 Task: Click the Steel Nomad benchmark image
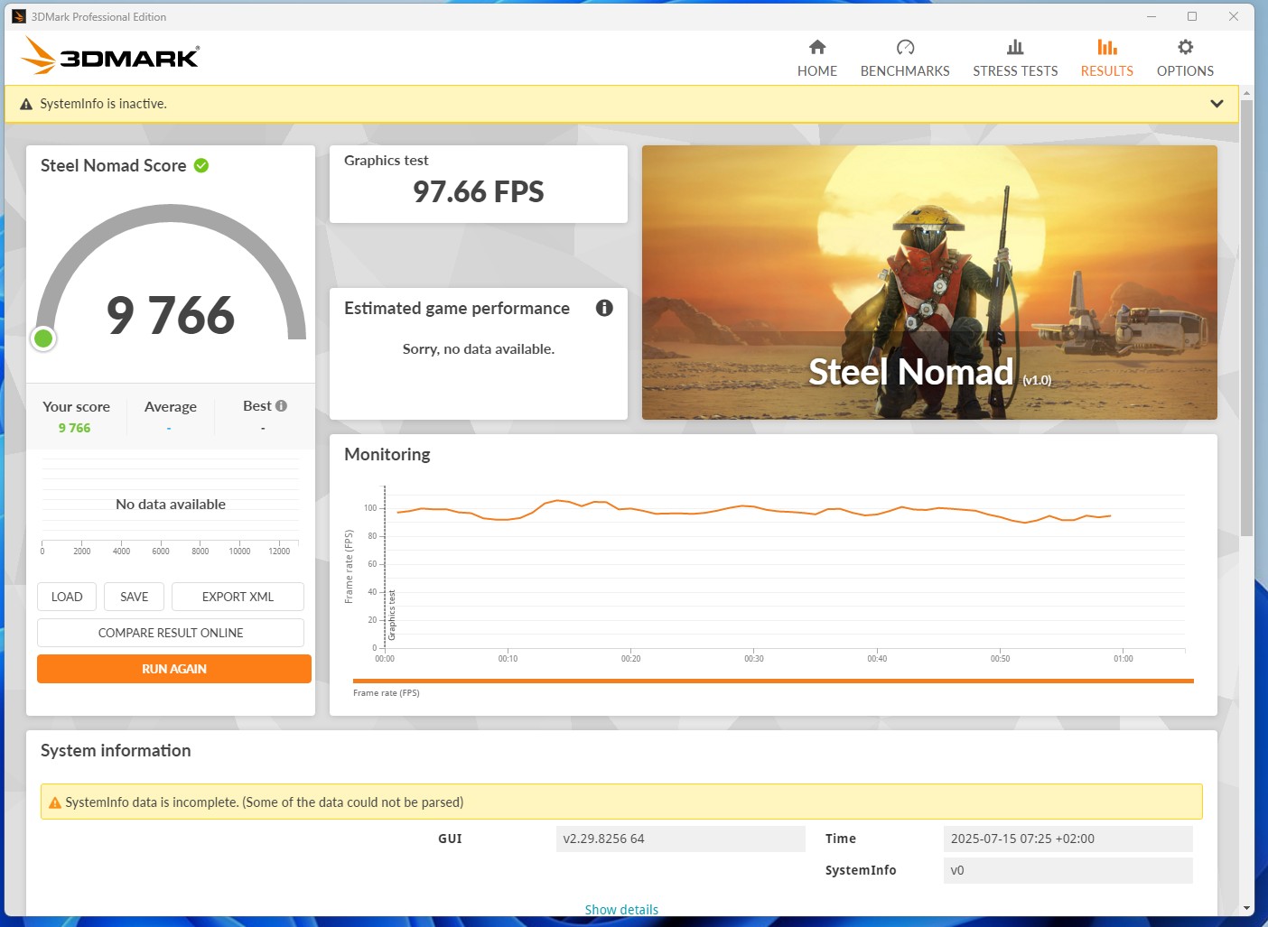tap(929, 283)
